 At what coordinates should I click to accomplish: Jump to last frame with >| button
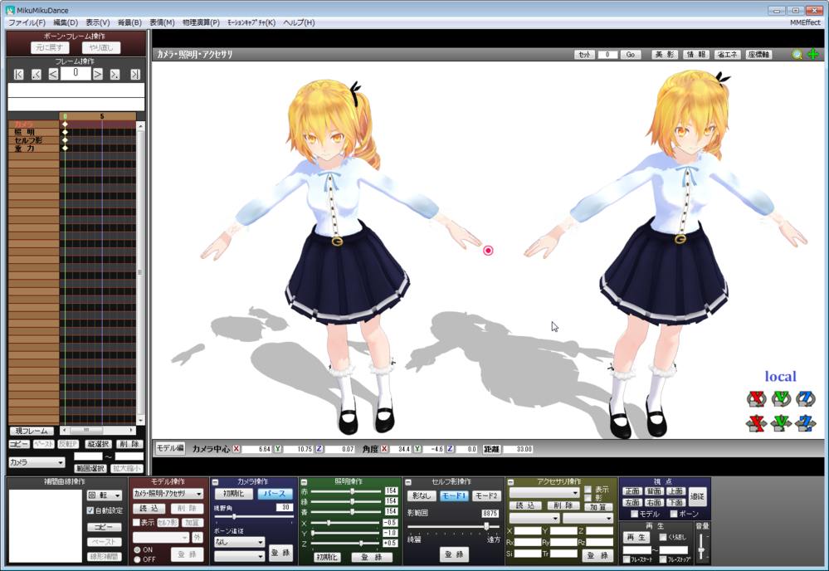(x=135, y=75)
